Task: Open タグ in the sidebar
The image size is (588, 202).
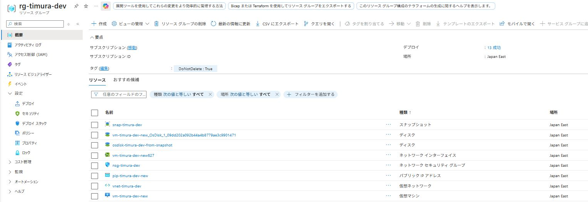Action: point(17,64)
